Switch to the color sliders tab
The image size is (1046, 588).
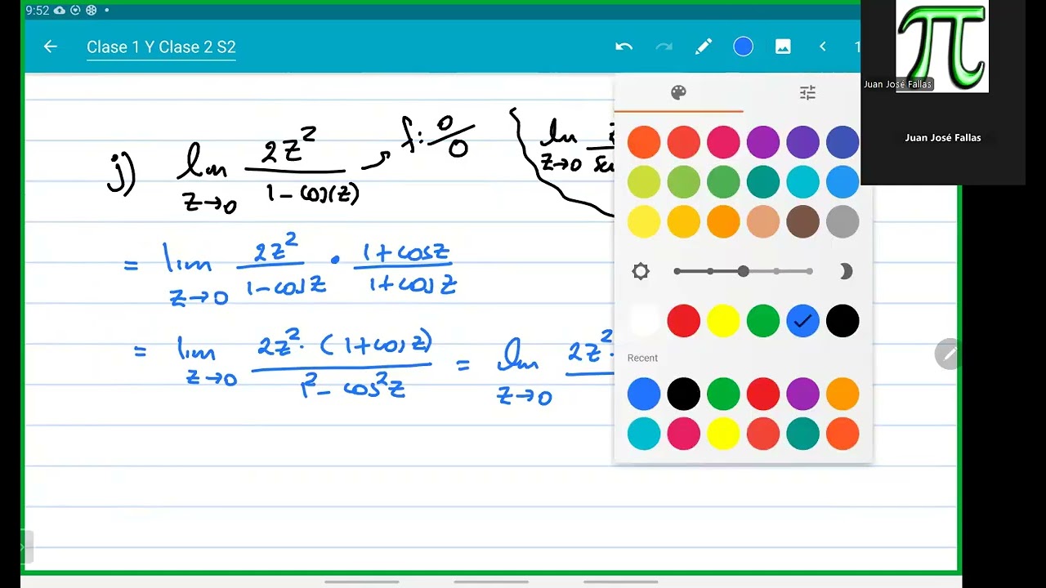pos(807,92)
